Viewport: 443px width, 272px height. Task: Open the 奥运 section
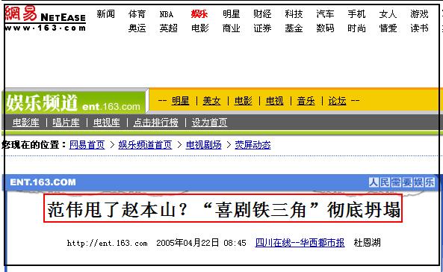pos(137,28)
